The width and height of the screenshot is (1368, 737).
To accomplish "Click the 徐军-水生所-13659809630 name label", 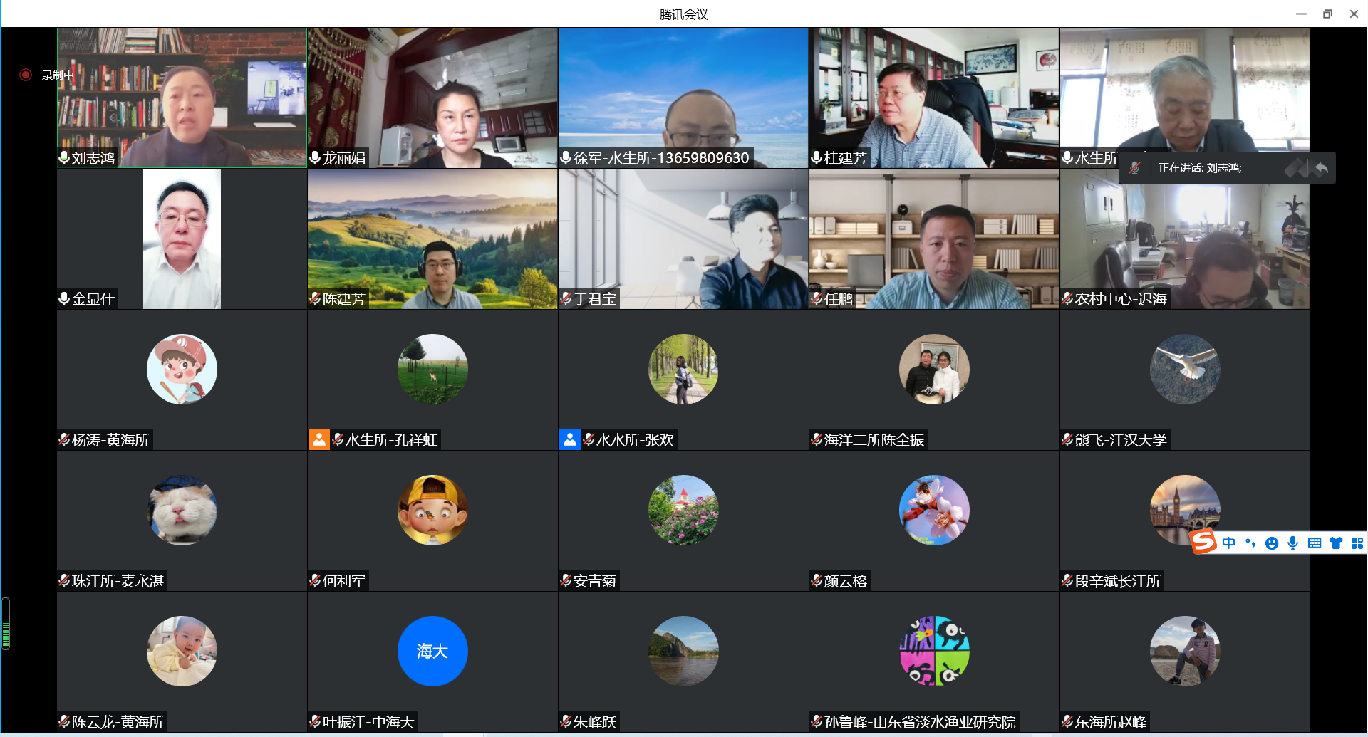I will pyautogui.click(x=660, y=158).
